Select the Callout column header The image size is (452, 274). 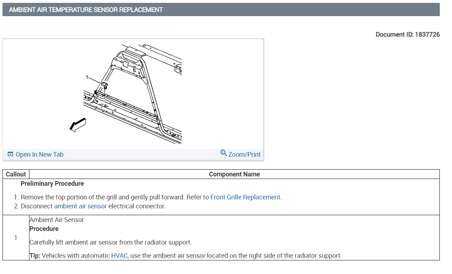coord(16,174)
